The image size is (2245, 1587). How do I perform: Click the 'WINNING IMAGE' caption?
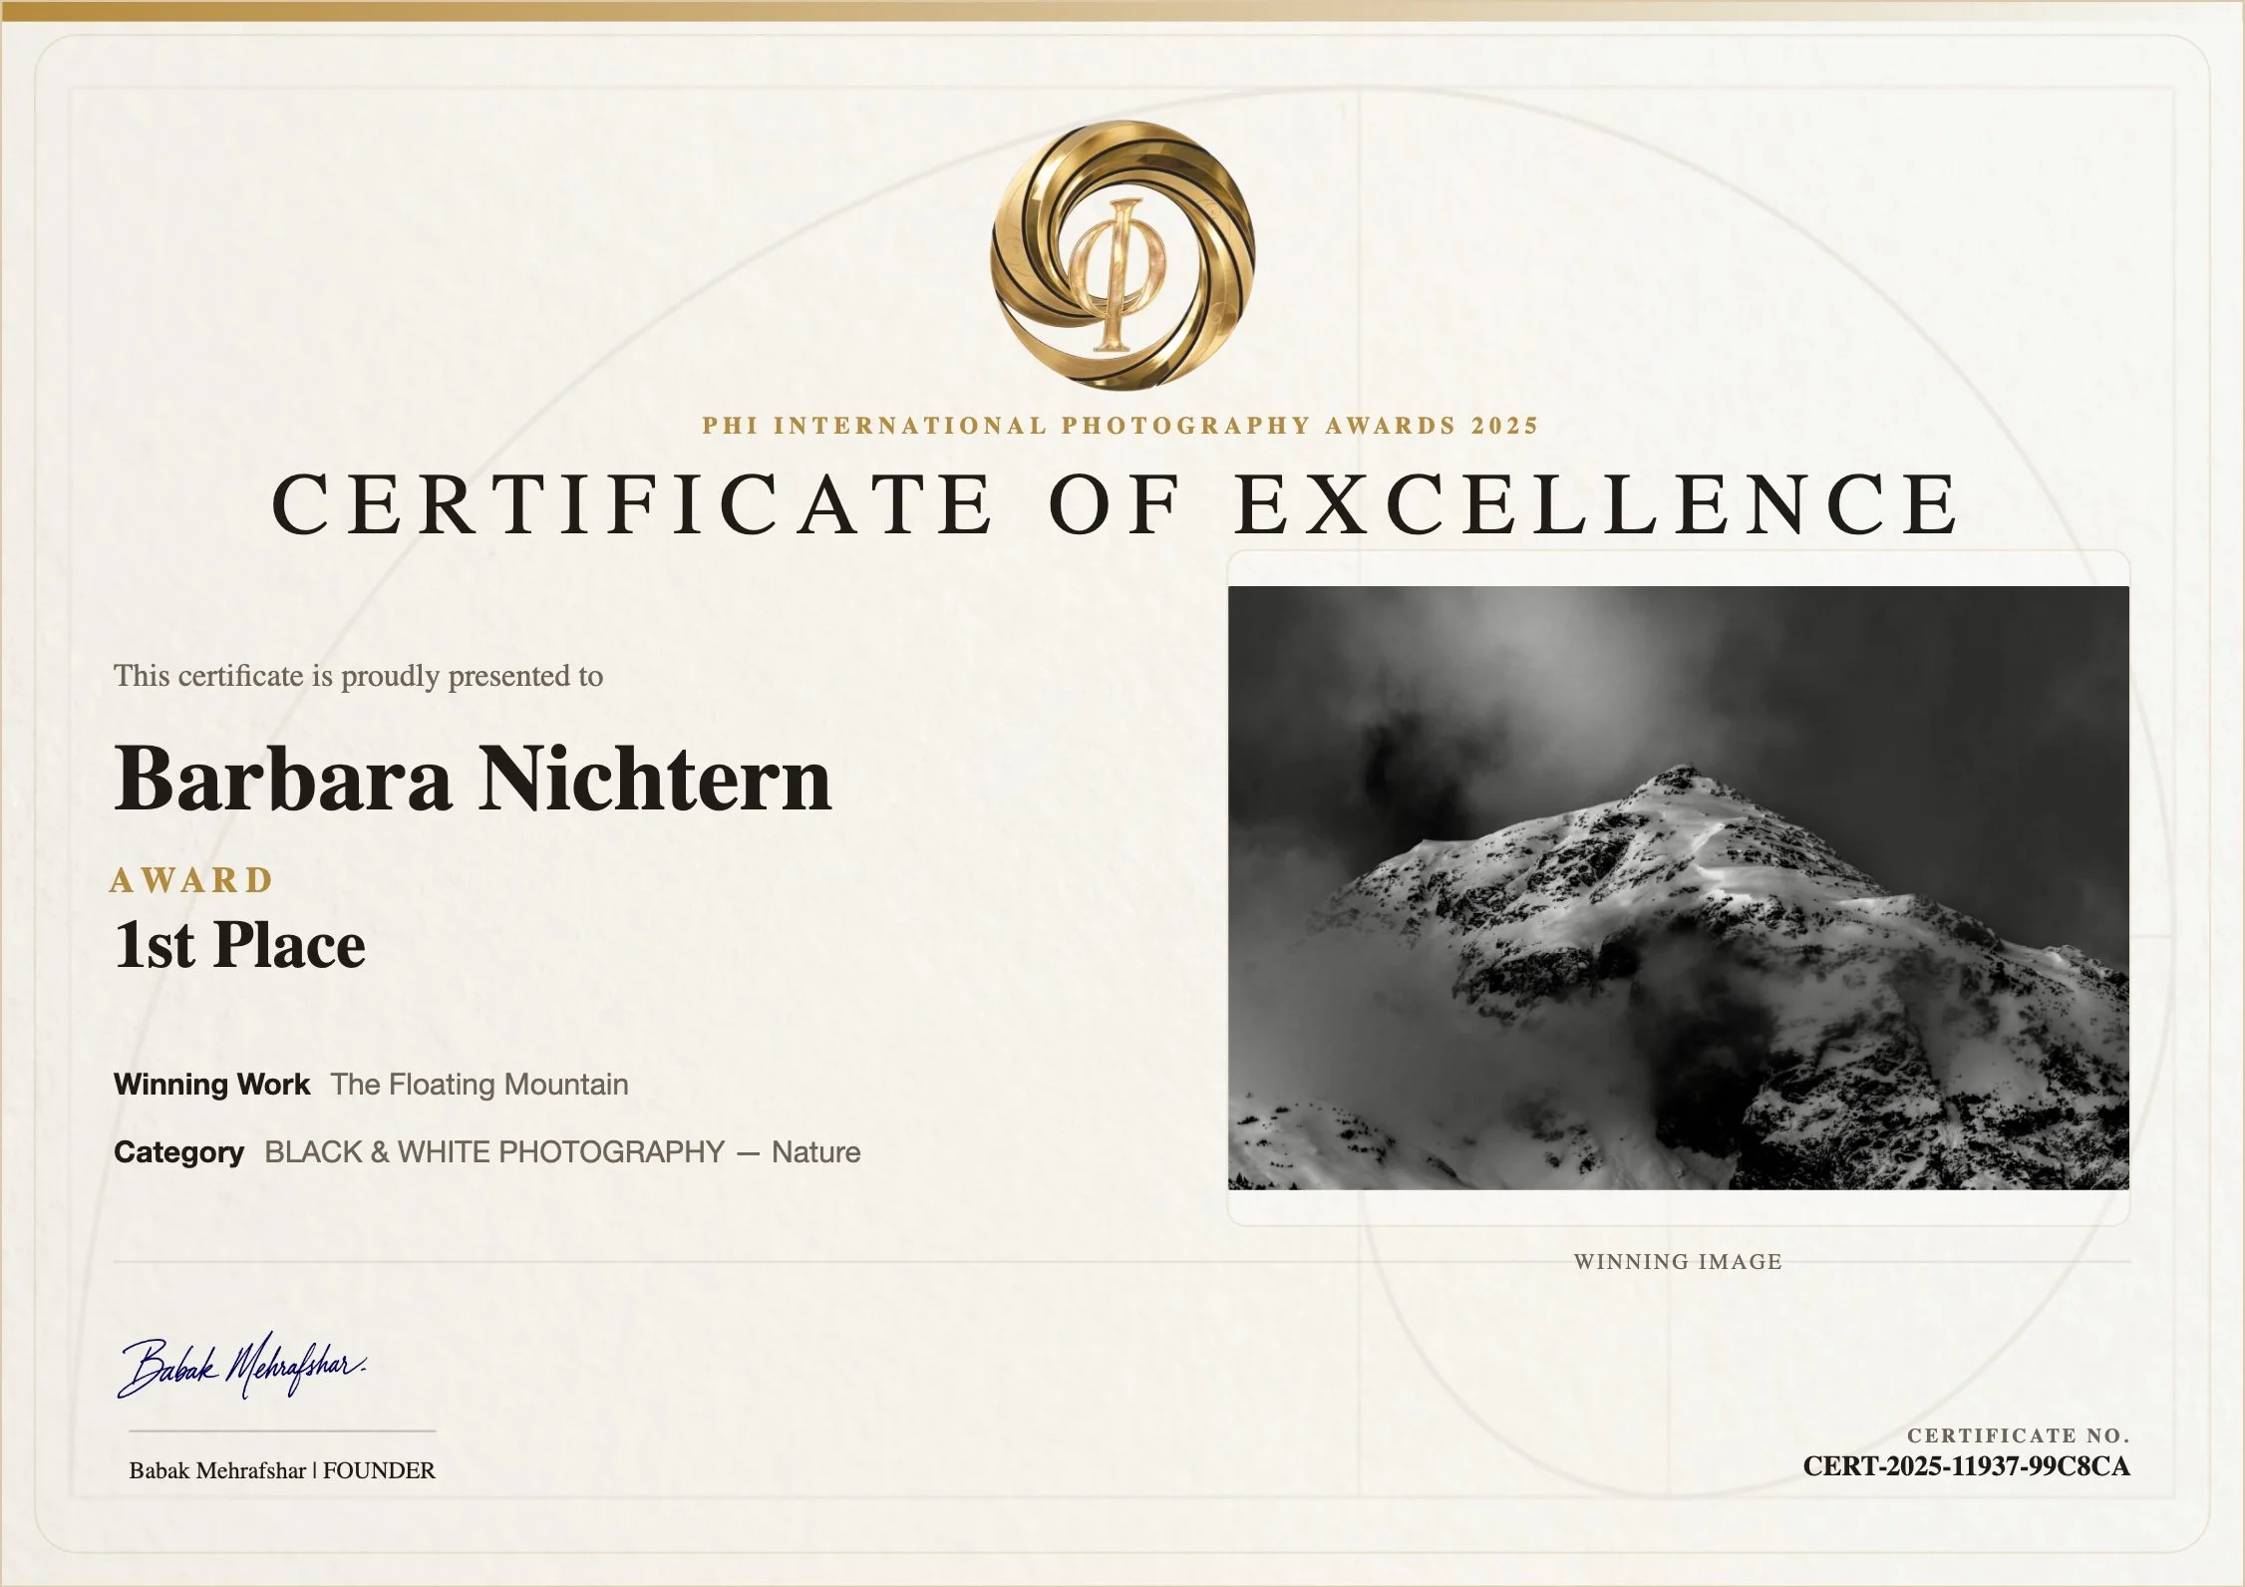point(1678,1262)
